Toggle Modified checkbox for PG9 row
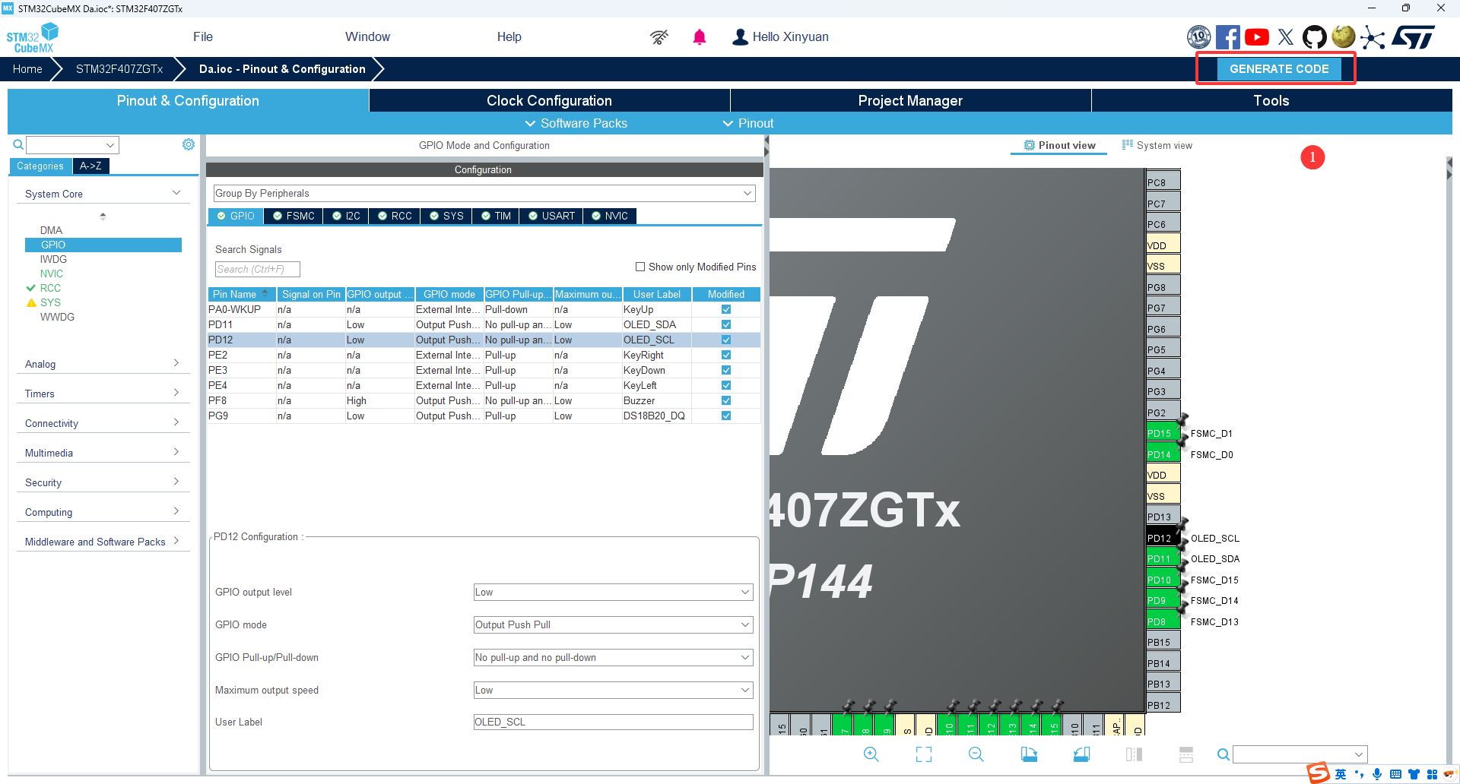 pyautogui.click(x=726, y=416)
